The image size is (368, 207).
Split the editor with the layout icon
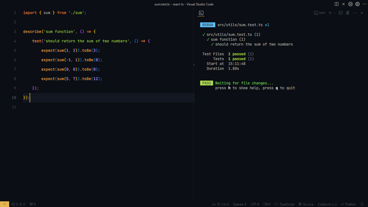click(336, 4)
